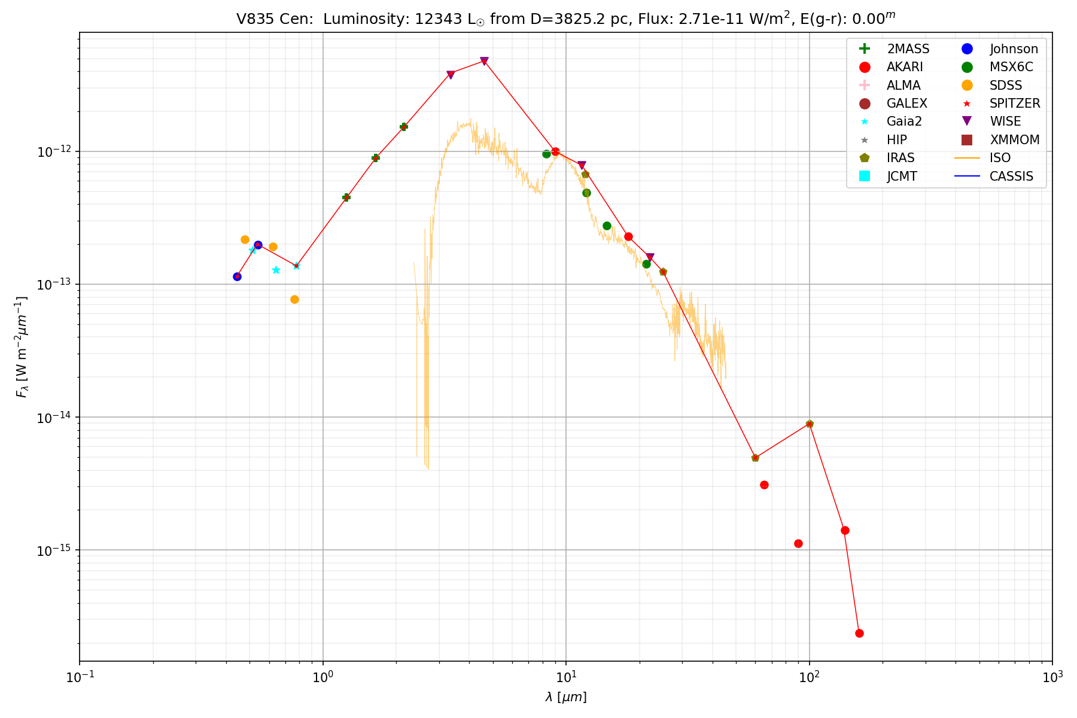Click the AKARI red circle legend marker
The width and height of the screenshot is (1077, 718).
click(864, 67)
